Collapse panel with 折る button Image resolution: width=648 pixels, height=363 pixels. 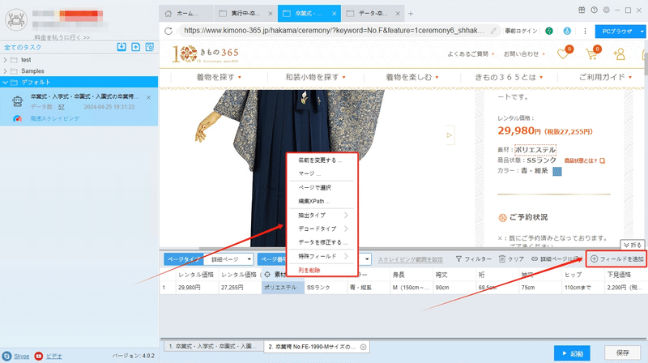633,246
